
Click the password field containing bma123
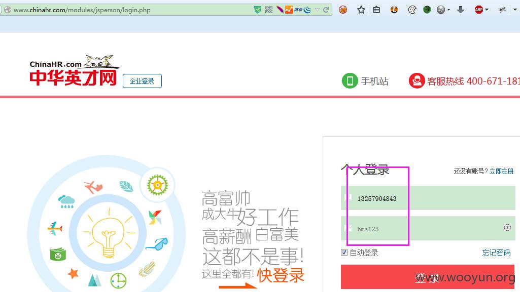428,228
